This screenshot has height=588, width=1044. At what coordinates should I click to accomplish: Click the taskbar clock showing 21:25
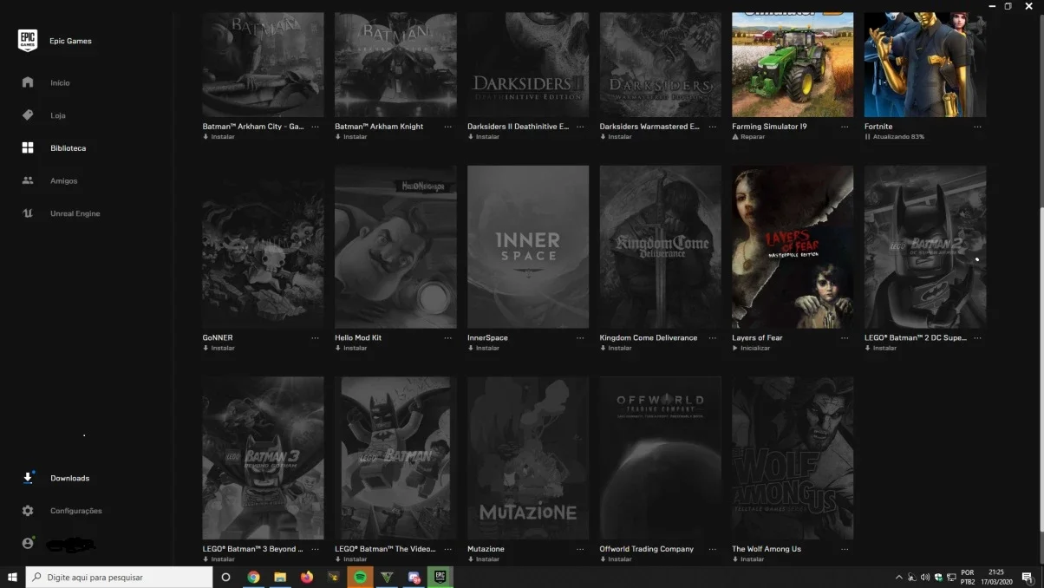(x=996, y=578)
